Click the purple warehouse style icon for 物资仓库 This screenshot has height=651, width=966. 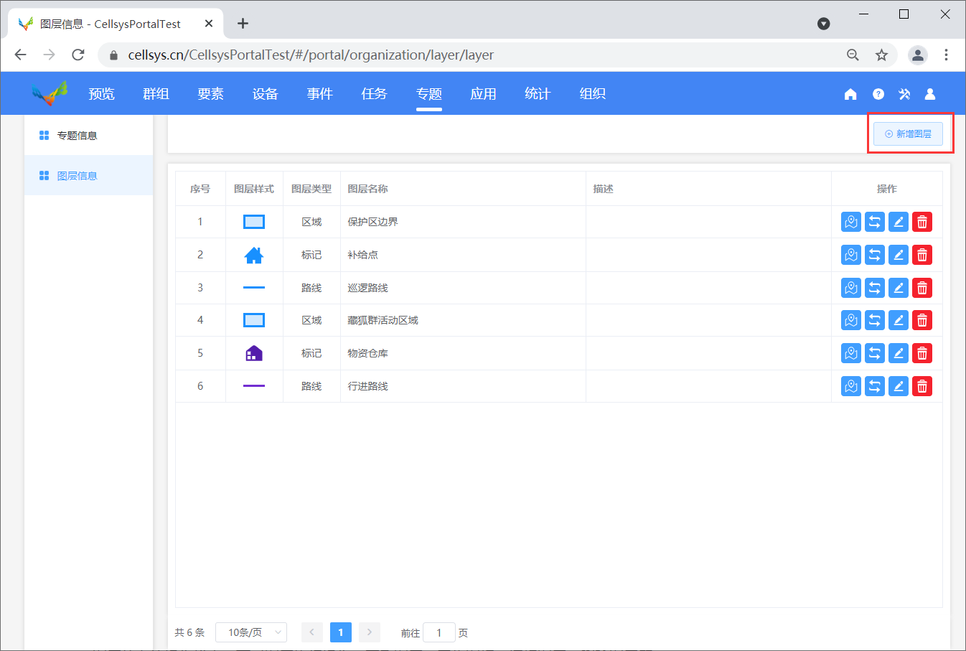tap(254, 353)
